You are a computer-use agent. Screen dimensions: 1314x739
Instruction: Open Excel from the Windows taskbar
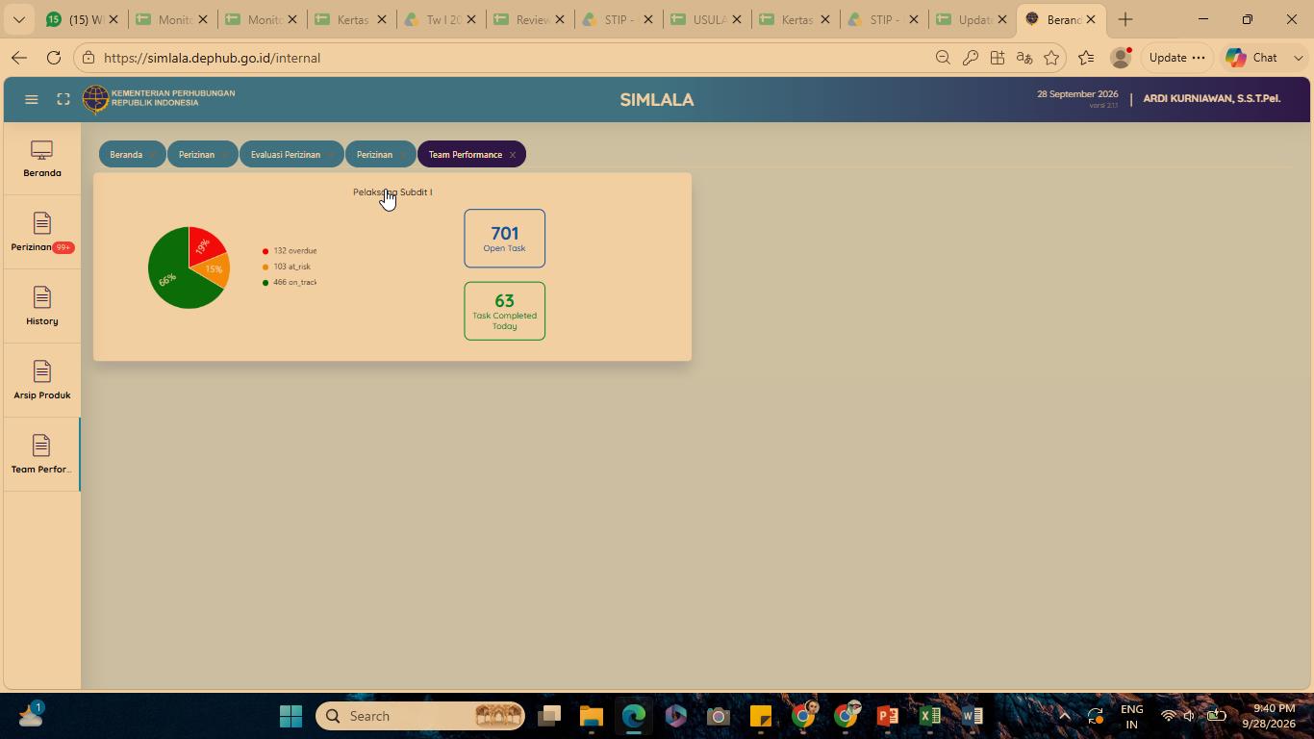(x=929, y=716)
